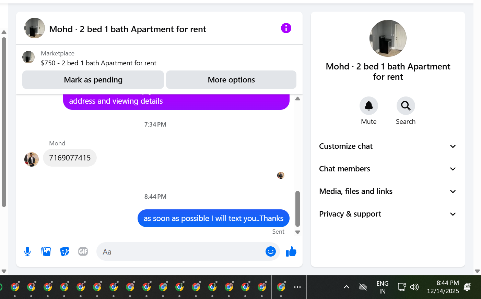Click the chat messages scrollbar thumb
Screen dimensions: 481x299
[297, 209]
